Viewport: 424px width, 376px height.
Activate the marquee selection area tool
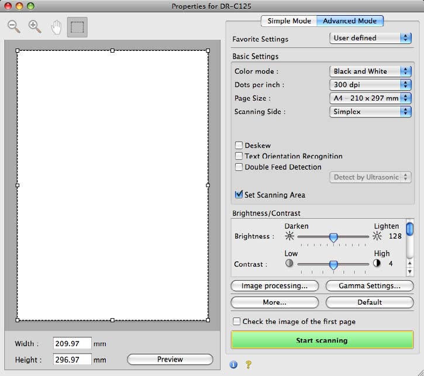[x=77, y=27]
